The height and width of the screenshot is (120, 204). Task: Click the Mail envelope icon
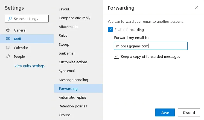tap(8, 39)
